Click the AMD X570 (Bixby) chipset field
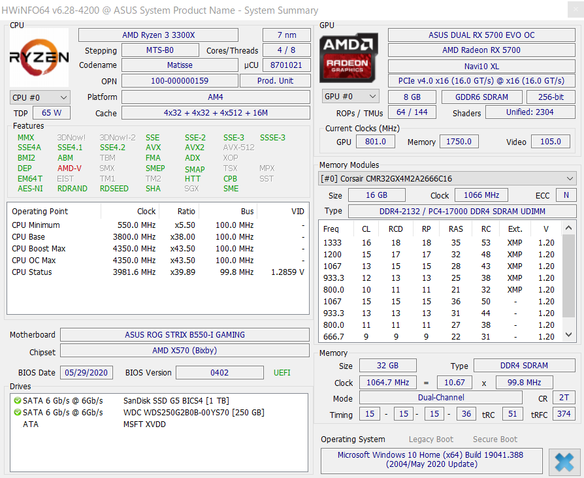The width and height of the screenshot is (584, 478). coord(185,351)
